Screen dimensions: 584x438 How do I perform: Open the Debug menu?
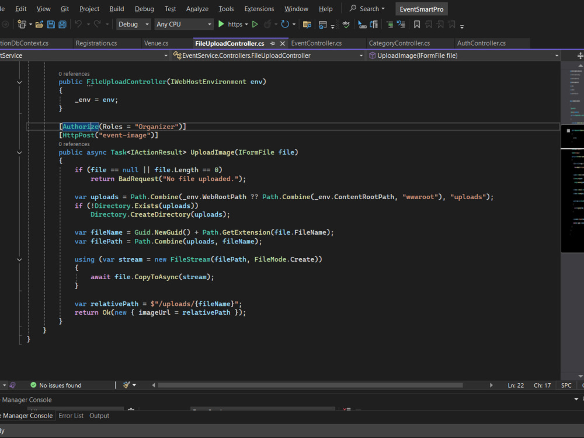[x=144, y=9]
